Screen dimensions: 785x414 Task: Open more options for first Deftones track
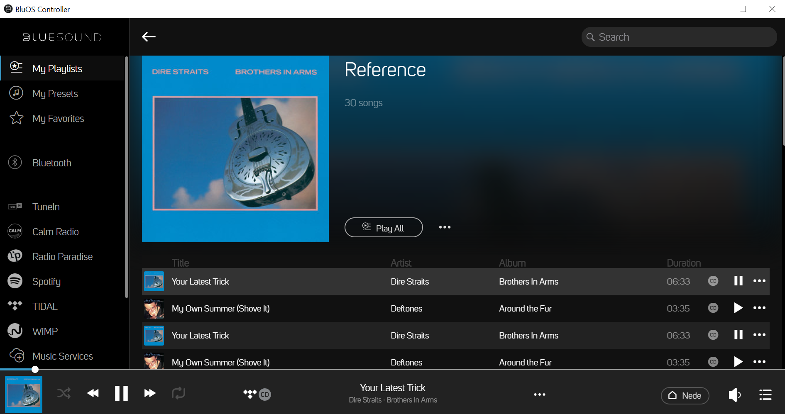(x=759, y=308)
